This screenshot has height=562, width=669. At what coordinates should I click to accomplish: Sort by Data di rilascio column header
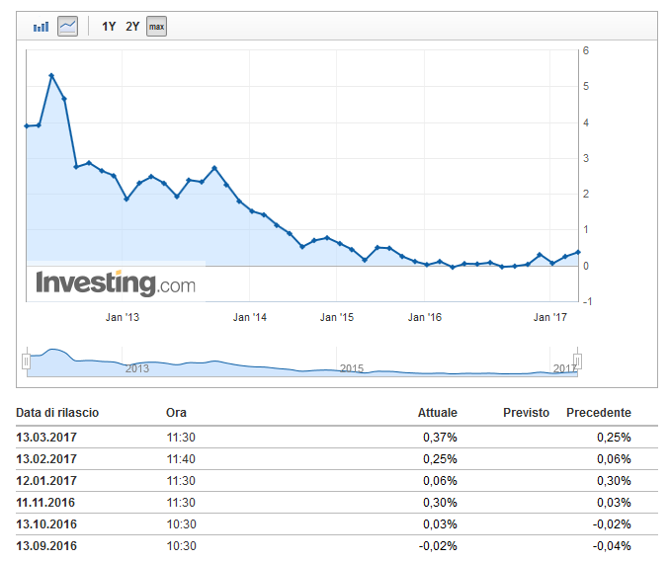tap(57, 413)
